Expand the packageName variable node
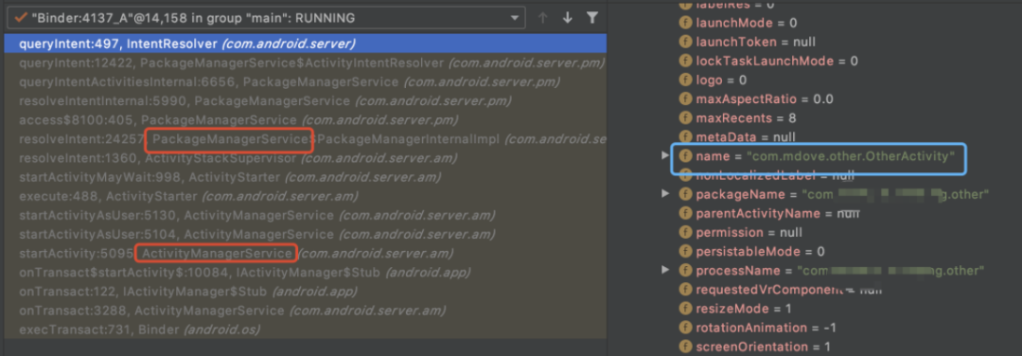 click(665, 194)
